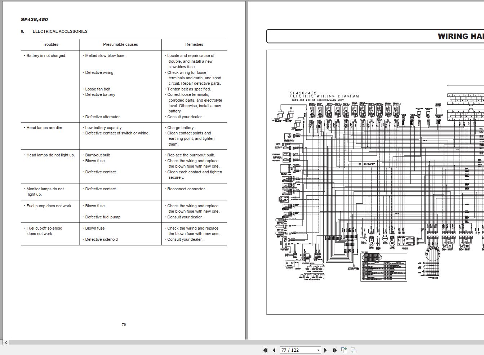Click the previous view navigation icon

[x=344, y=350]
